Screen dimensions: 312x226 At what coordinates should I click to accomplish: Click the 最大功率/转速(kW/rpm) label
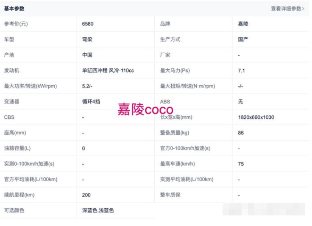tap(31, 86)
